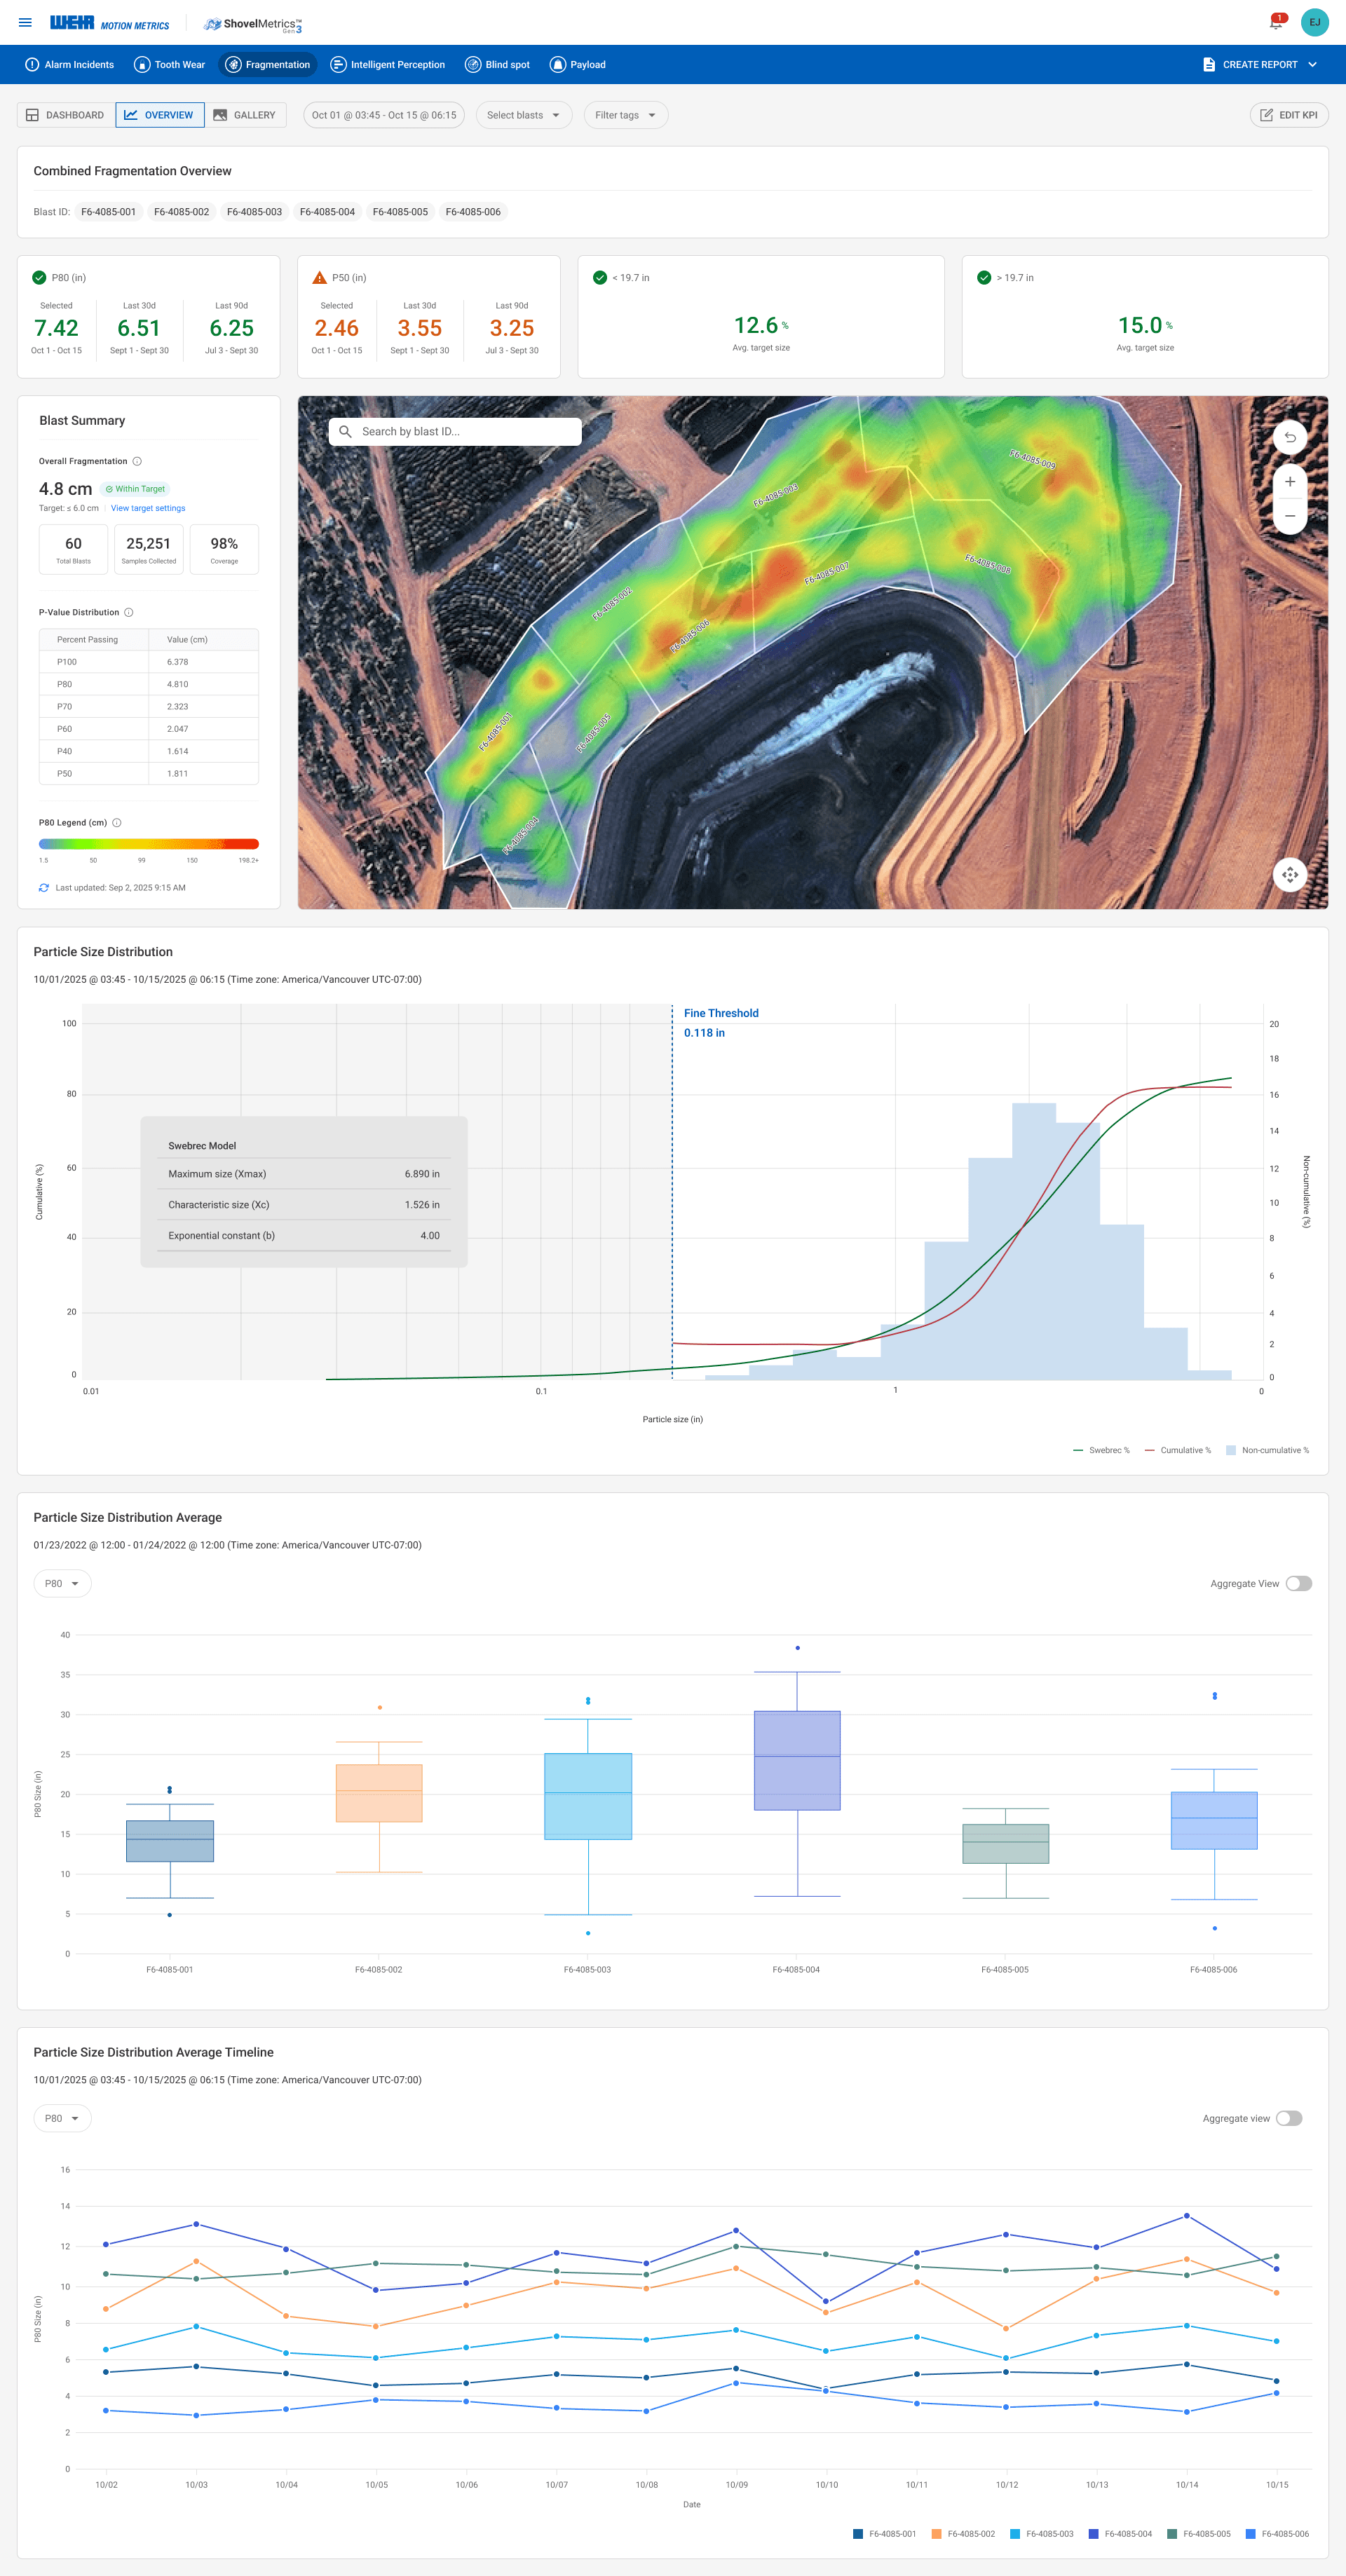Select the Overview tab
Viewport: 1346px width, 2576px height.
pyautogui.click(x=160, y=115)
